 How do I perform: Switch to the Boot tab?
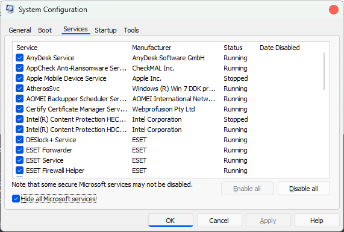point(45,30)
